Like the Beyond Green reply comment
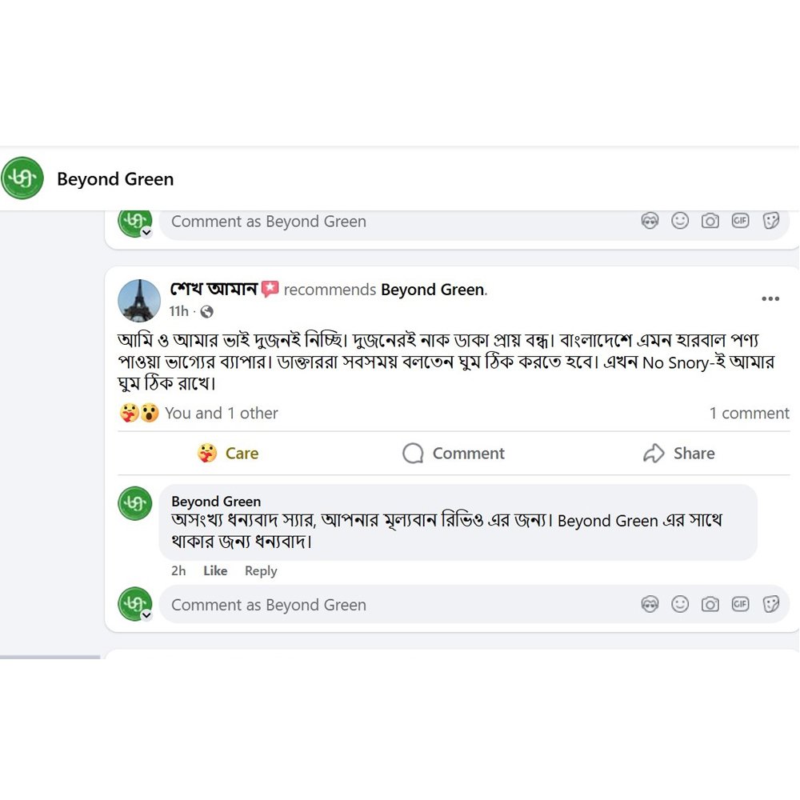Screen dimensions: 800x800 coord(215,570)
